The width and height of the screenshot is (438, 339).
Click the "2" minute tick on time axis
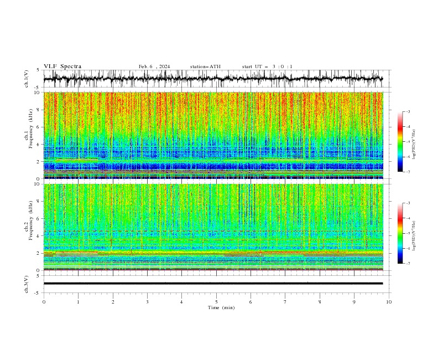pos(113,302)
